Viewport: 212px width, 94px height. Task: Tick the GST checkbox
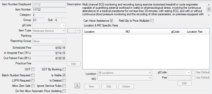point(33,69)
